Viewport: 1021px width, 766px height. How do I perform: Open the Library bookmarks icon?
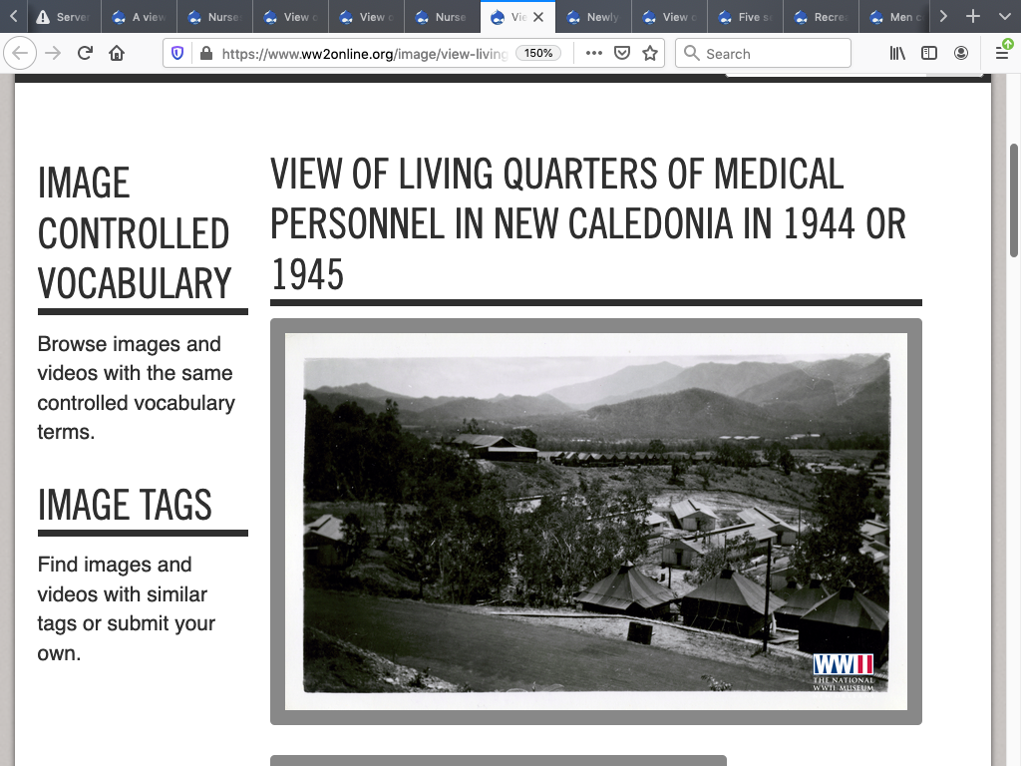pyautogui.click(x=897, y=54)
